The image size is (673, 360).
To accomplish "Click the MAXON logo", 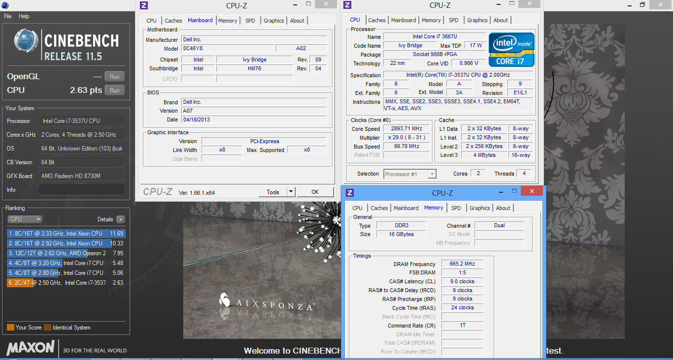I will tap(31, 348).
